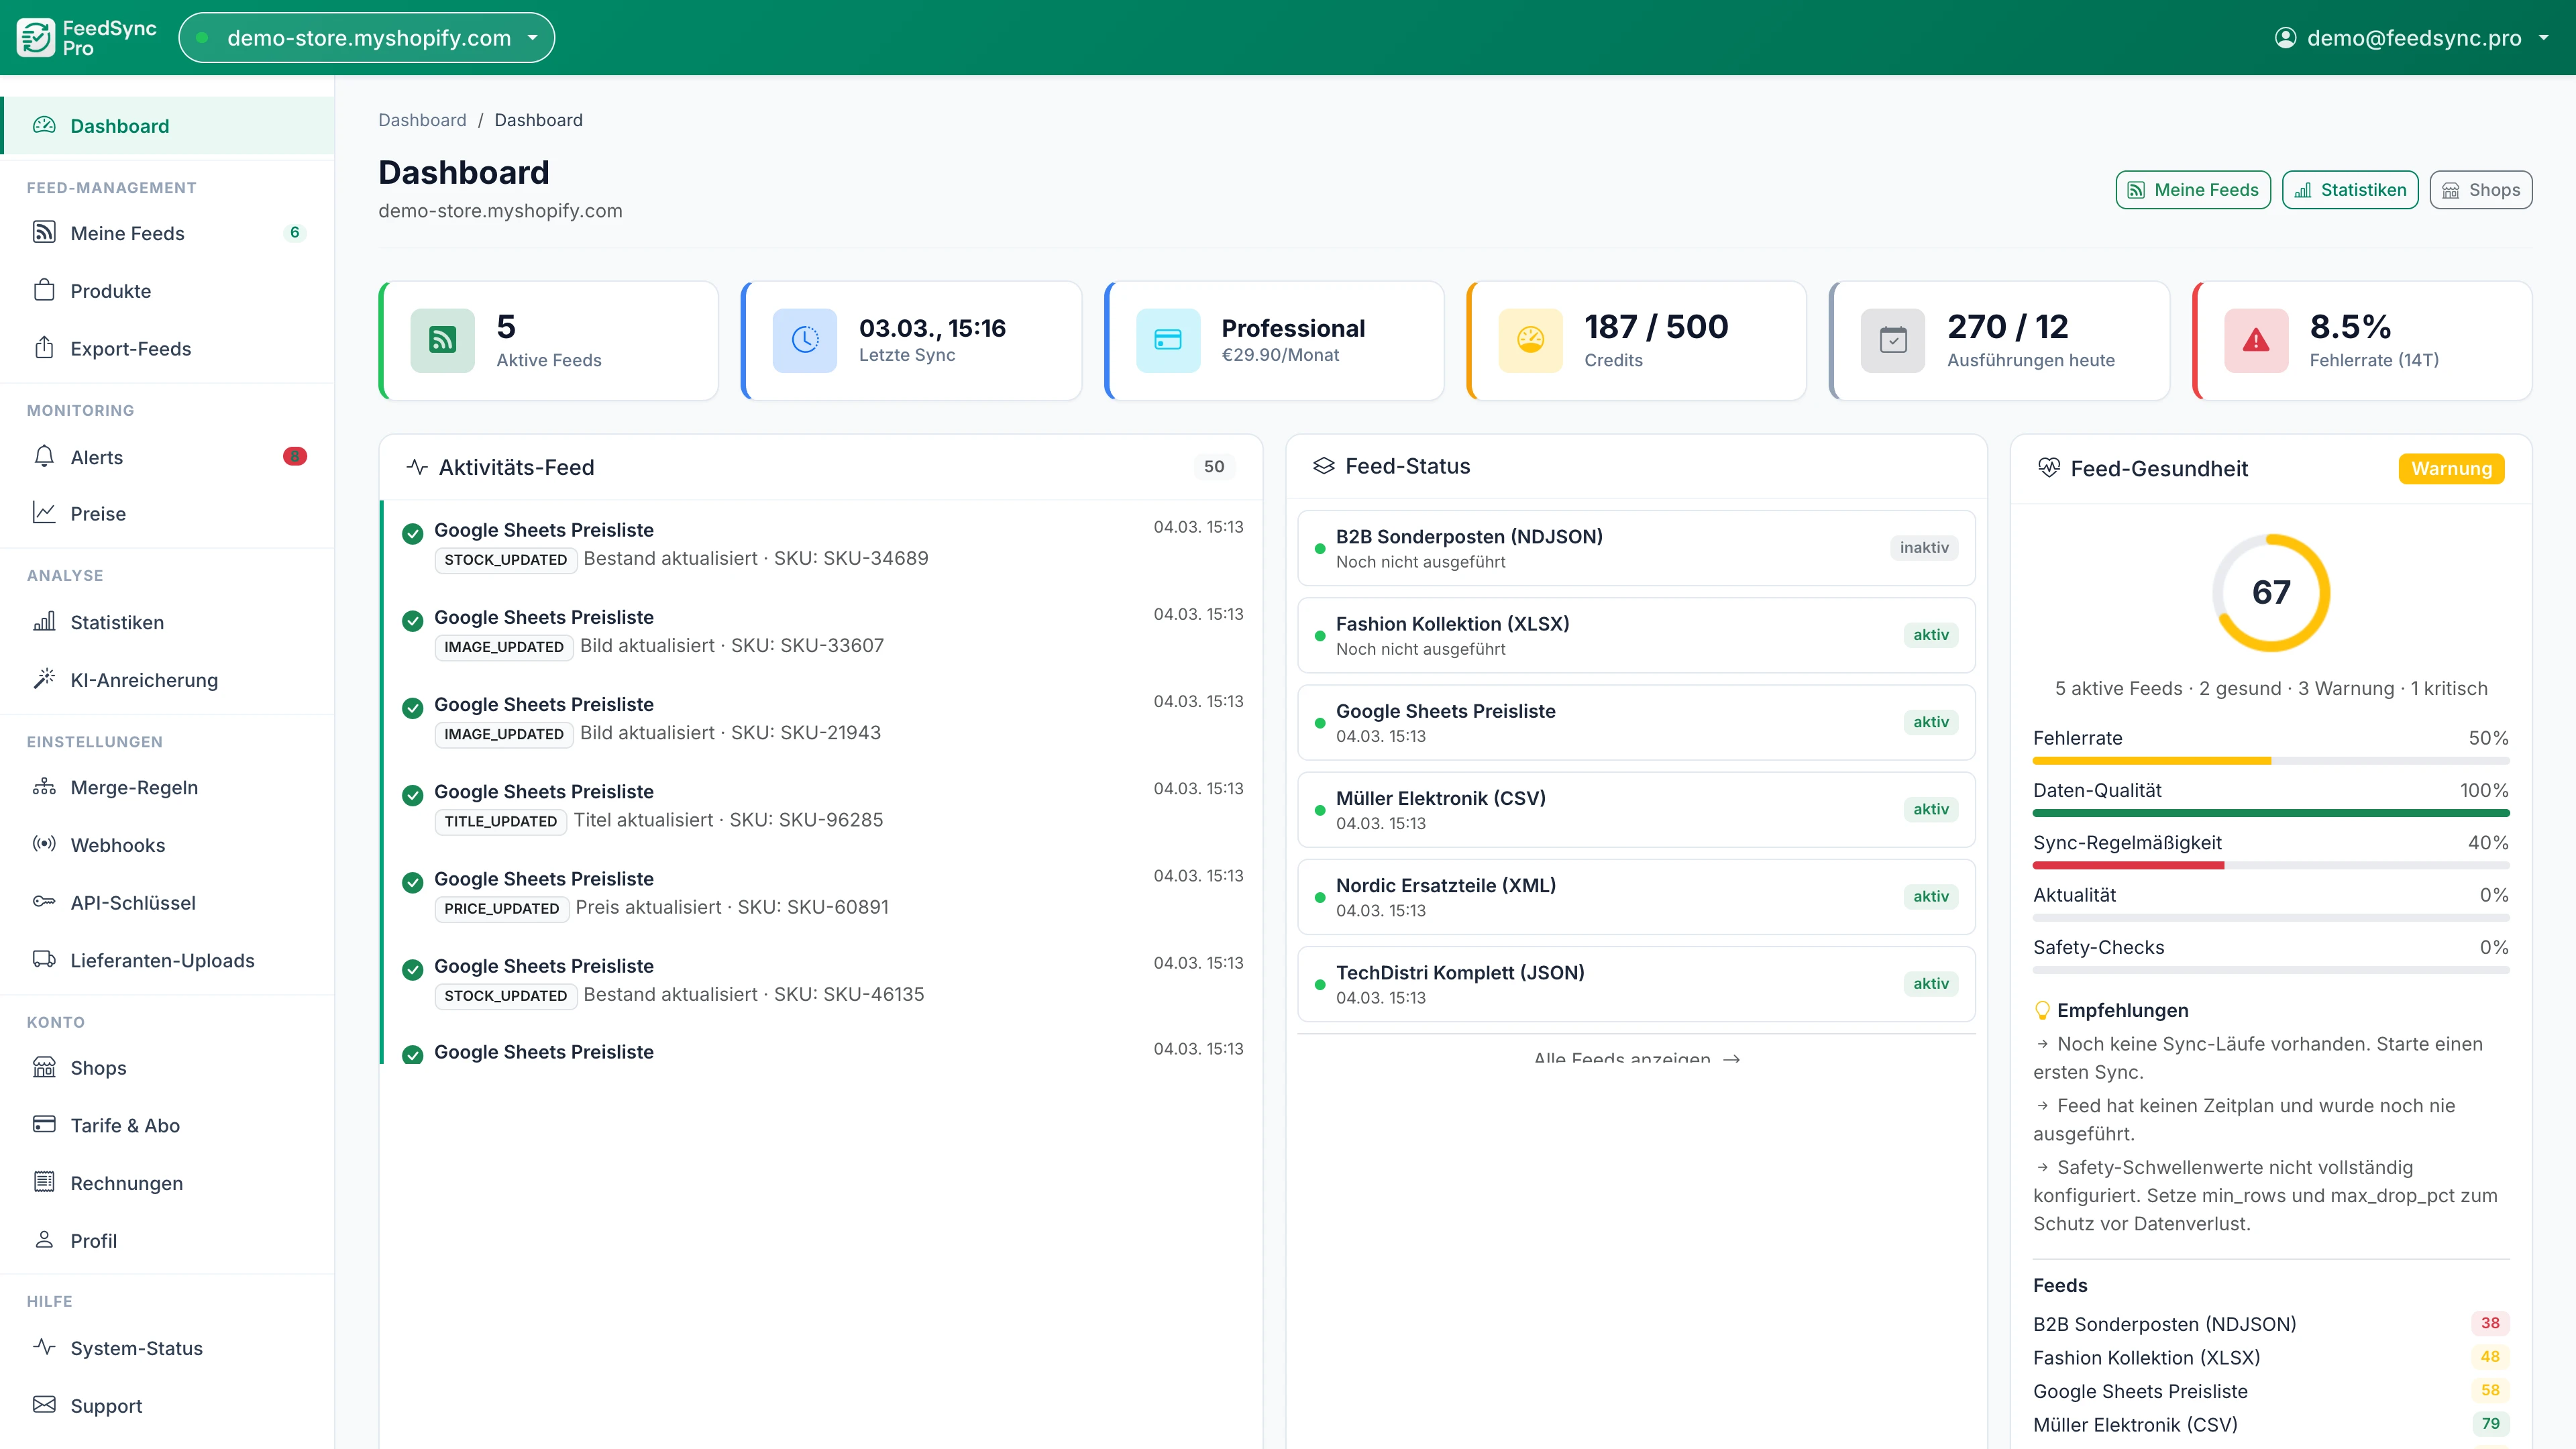Click the System-Status icon under Hilfe
The image size is (2576, 1449).
pyautogui.click(x=44, y=1347)
